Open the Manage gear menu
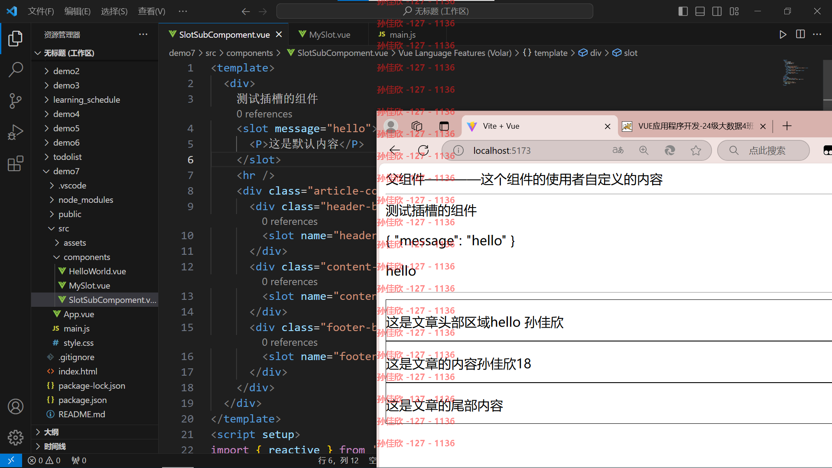This screenshot has height=468, width=832. pyautogui.click(x=16, y=438)
